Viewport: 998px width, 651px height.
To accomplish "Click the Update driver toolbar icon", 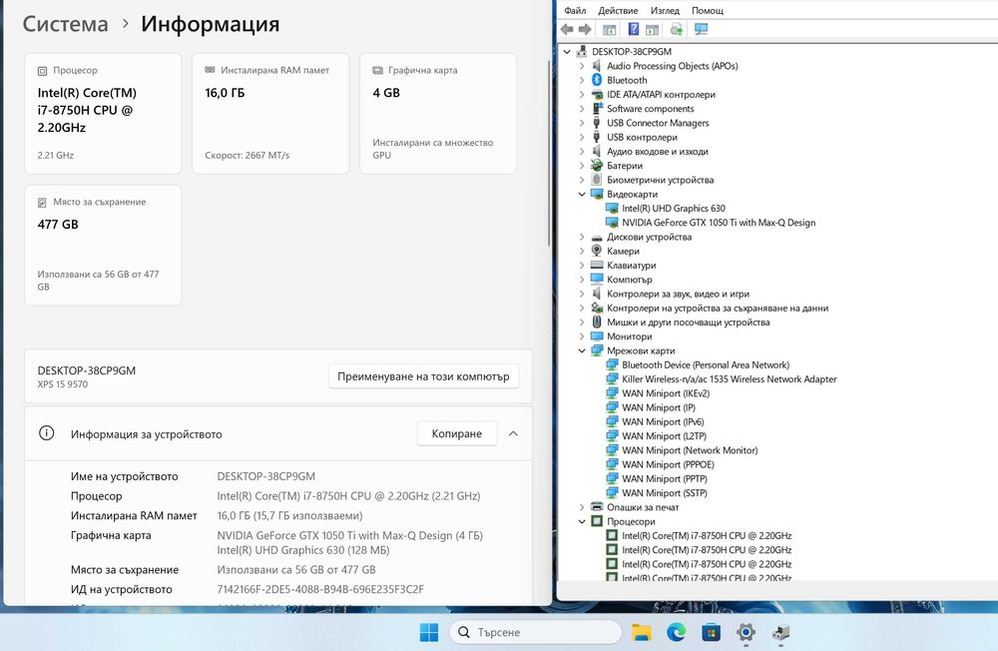I will 677,29.
